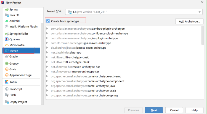The height and width of the screenshot is (114, 207).
Task: Click the archetype list vertical scrollbar
Action: pos(203,35)
